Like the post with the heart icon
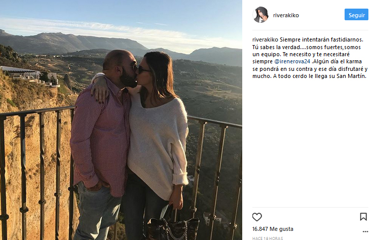 (x=257, y=217)
